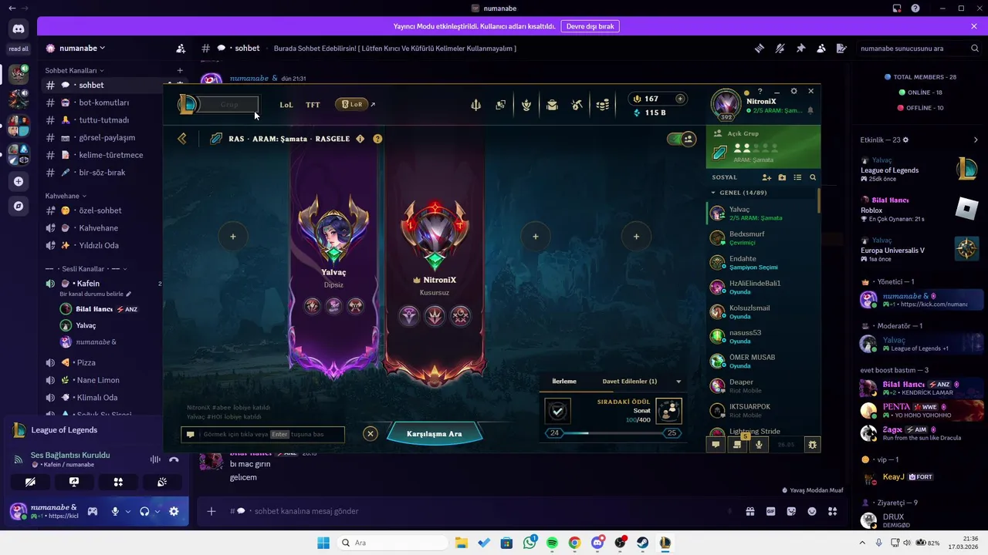Click the info icon after RASGELE
This screenshot has width=988, height=555.
(x=360, y=139)
